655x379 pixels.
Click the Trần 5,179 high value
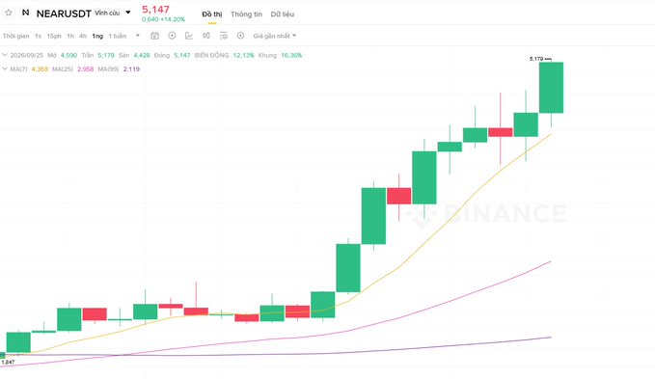[97, 55]
